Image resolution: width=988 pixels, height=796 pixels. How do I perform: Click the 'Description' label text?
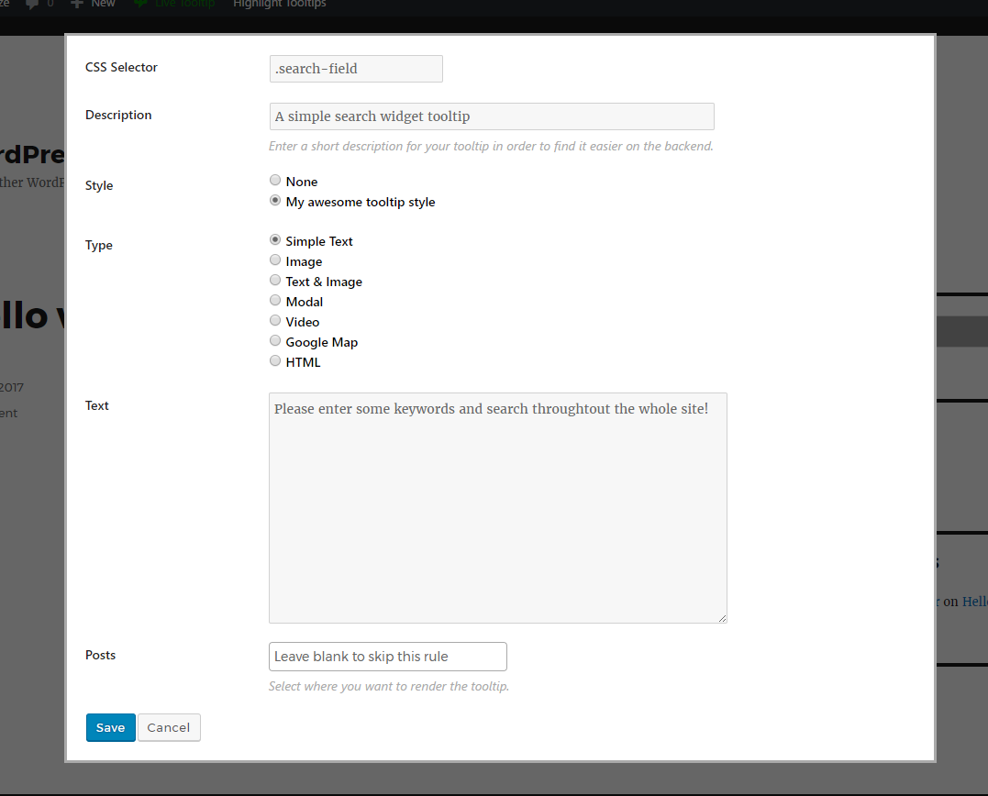pos(118,116)
